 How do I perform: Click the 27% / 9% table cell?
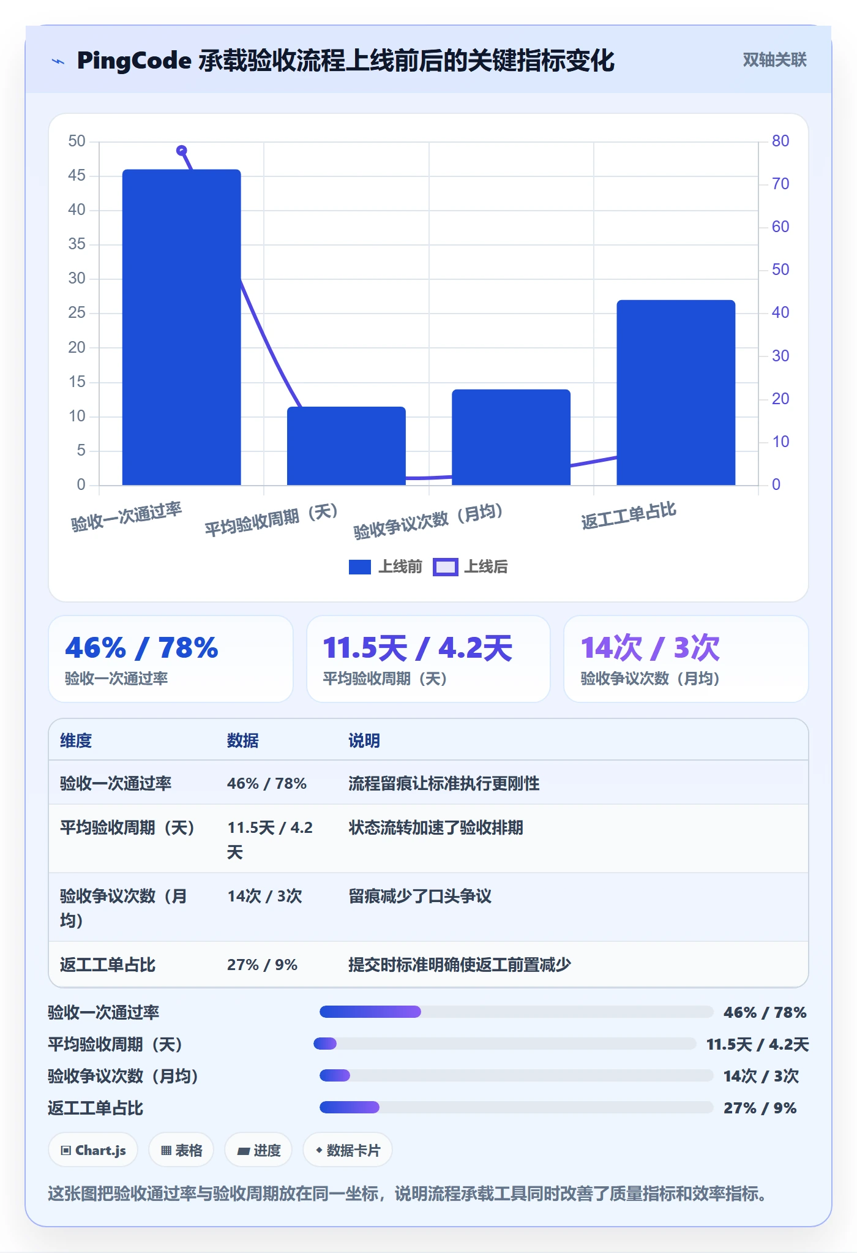262,965
